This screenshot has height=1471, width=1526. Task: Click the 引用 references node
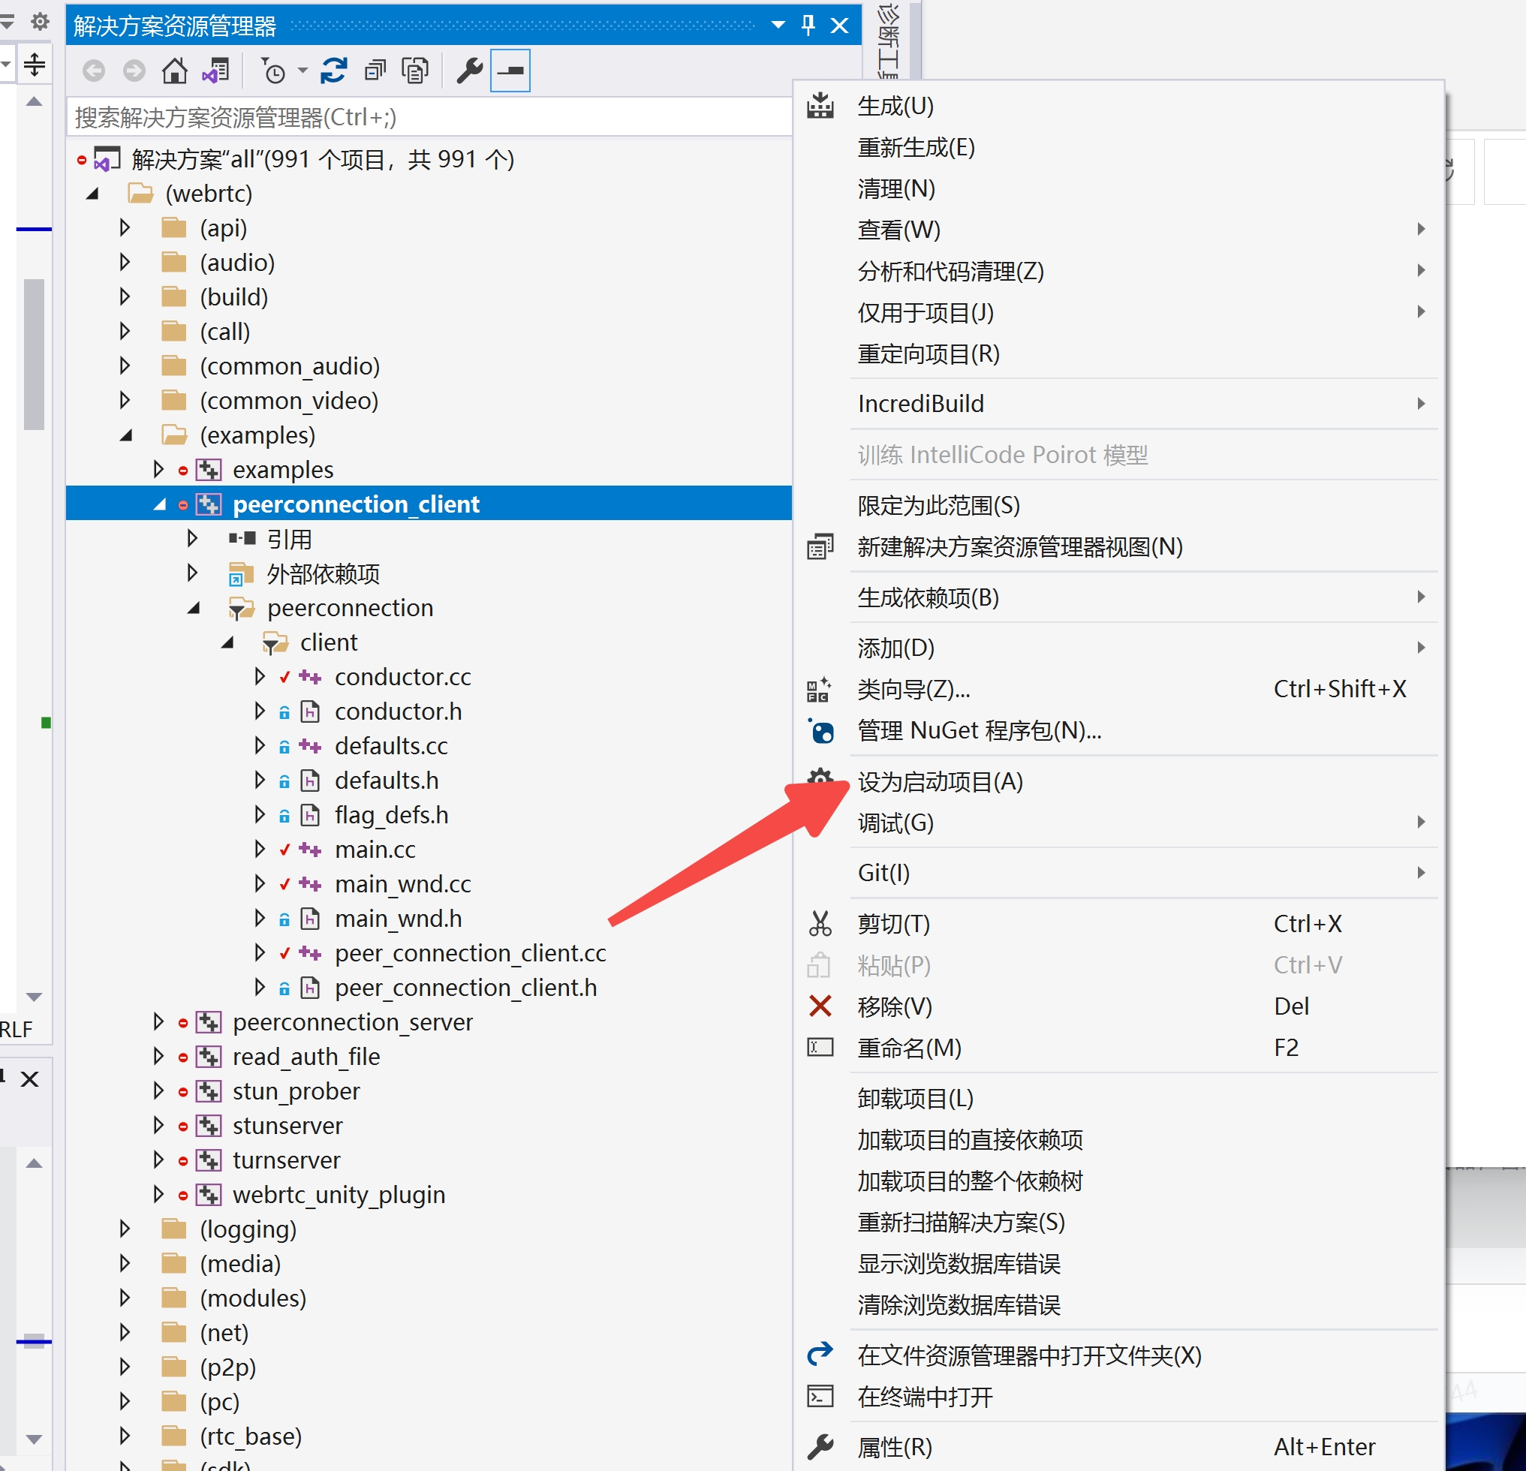point(290,539)
